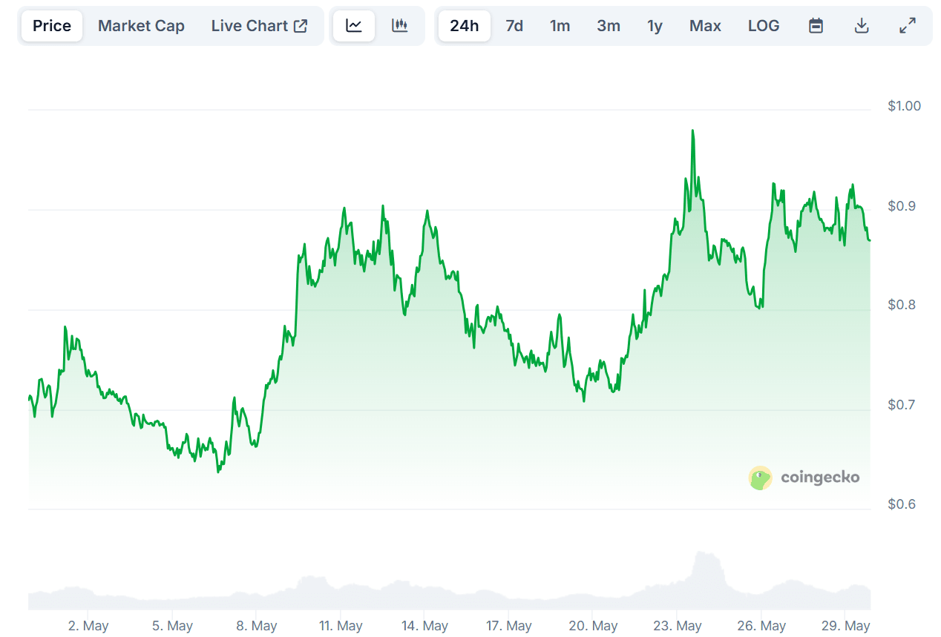Click the 5. May date label
Viewport: 941px width, 637px height.
coord(172,626)
